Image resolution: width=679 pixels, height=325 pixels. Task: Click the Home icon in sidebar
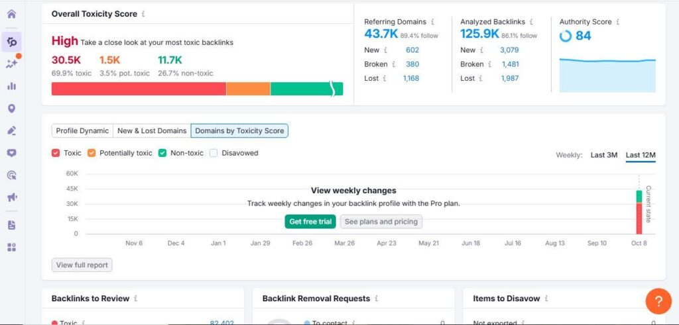pos(11,14)
